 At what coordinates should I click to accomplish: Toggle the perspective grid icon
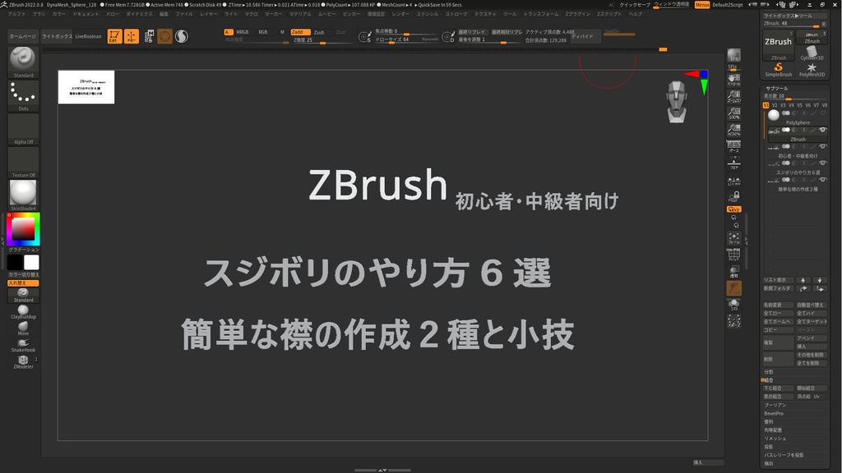point(733,146)
